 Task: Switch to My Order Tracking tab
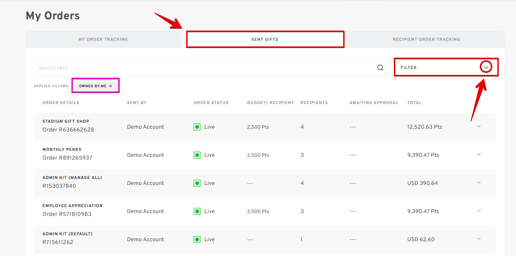click(x=103, y=39)
